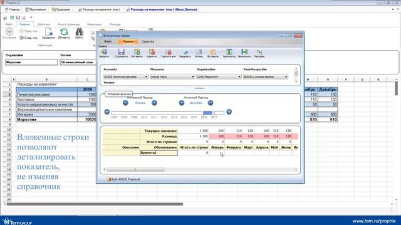This screenshot has height=225, width=401.
Task: Switch to Макет страницы ribbon tab
Action: tap(68, 24)
